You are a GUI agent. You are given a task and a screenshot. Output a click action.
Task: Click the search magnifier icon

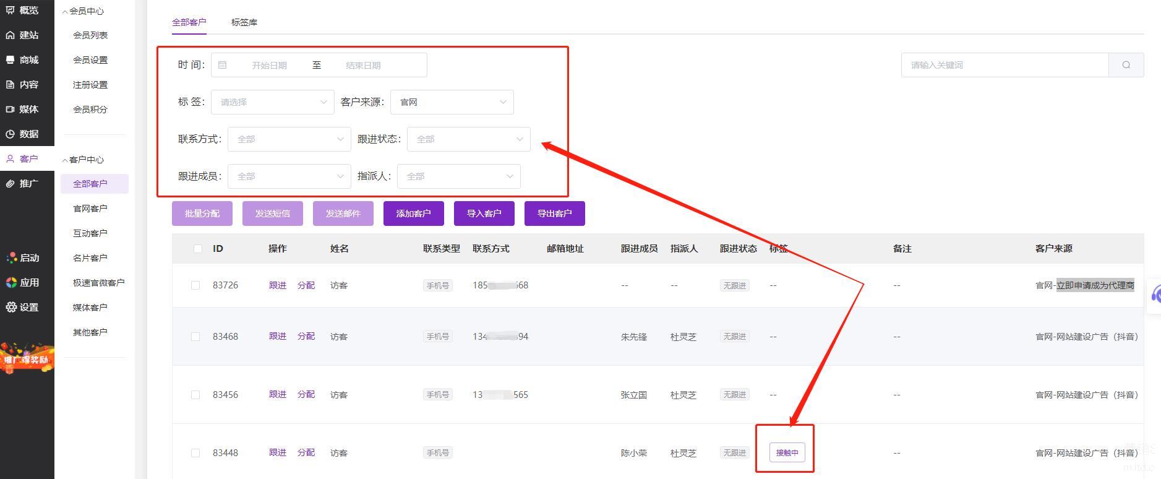(x=1126, y=65)
